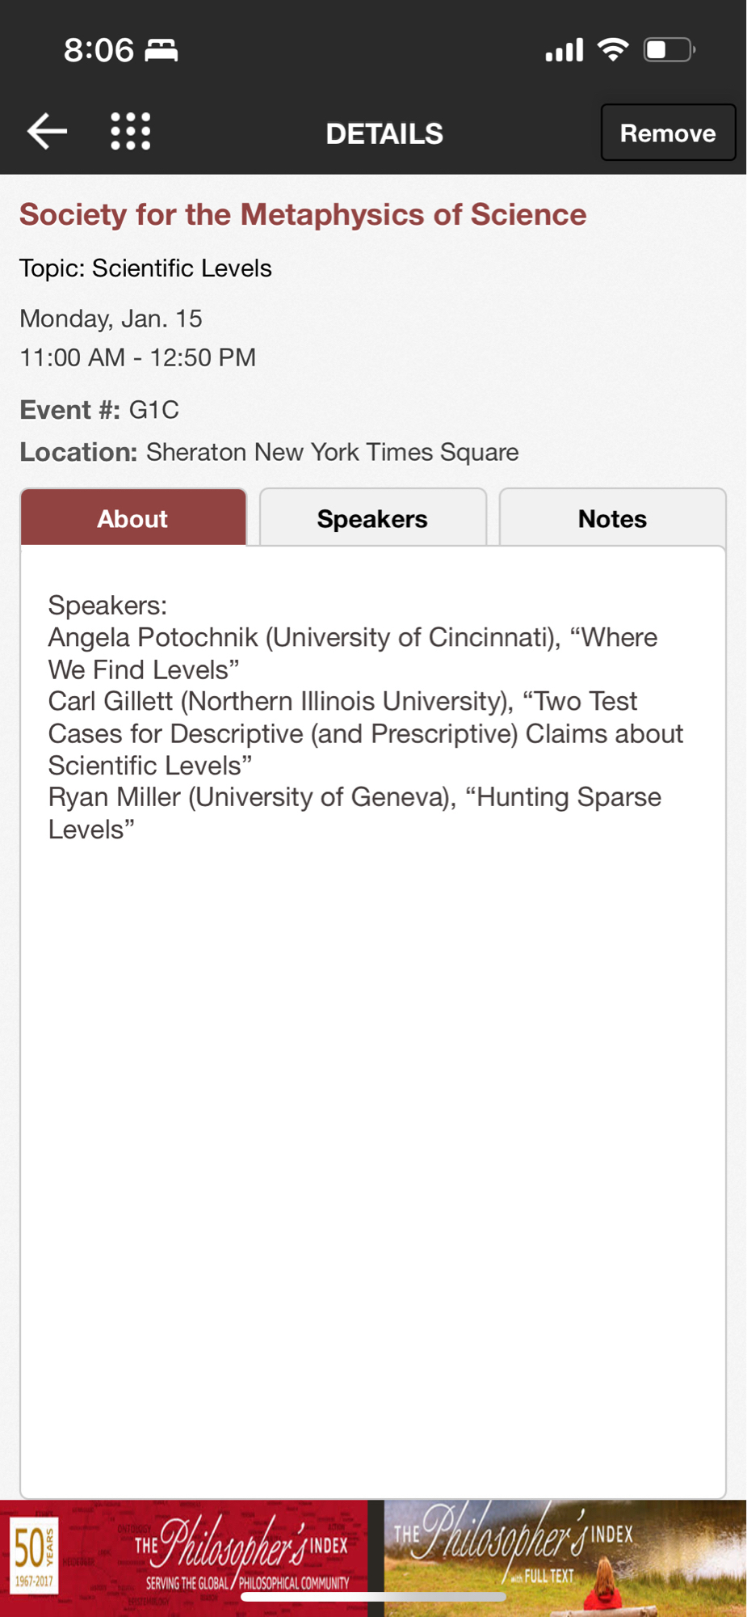Tap the 8:06 clock in status bar
The image size is (747, 1617).
99,50
